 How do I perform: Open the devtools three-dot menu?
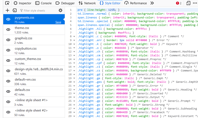(195, 3)
